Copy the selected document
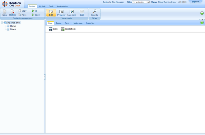 (x=22, y=11)
